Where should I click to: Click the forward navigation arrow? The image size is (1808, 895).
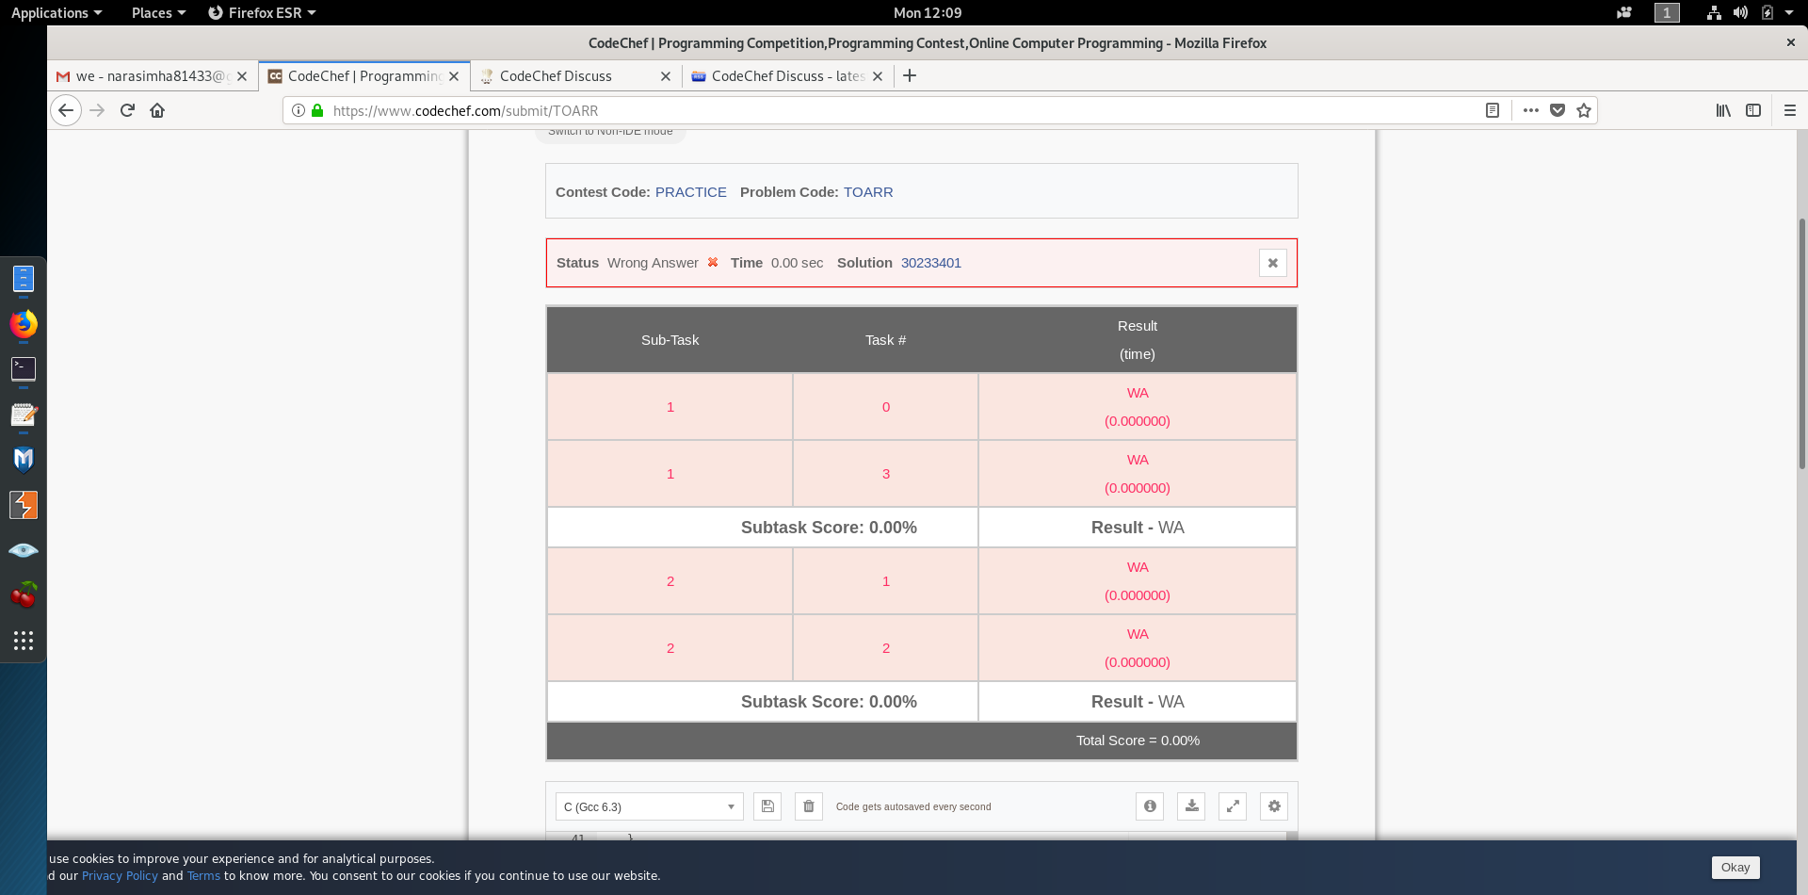(97, 110)
